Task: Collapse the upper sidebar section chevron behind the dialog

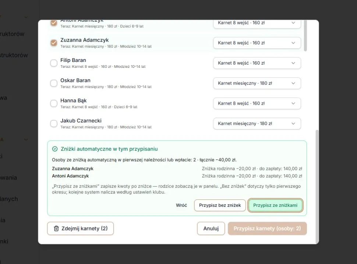Action: (26, 17)
